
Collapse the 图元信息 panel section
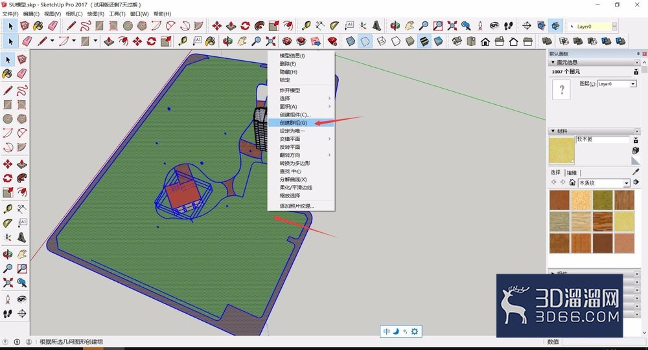pos(553,62)
